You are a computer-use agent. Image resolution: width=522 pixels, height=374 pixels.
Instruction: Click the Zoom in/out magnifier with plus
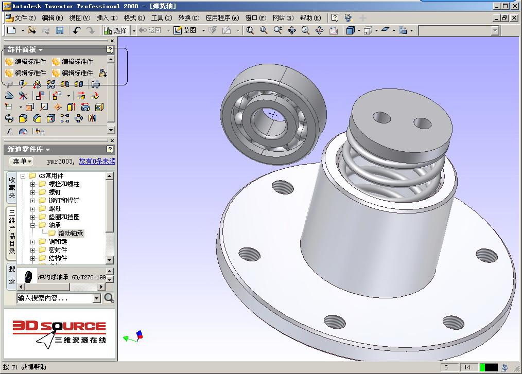[277, 31]
